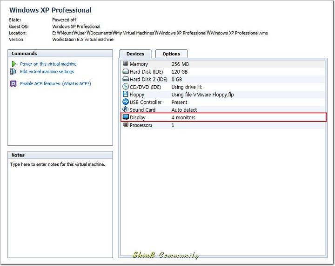Click the .vmx location path text

click(x=160, y=33)
